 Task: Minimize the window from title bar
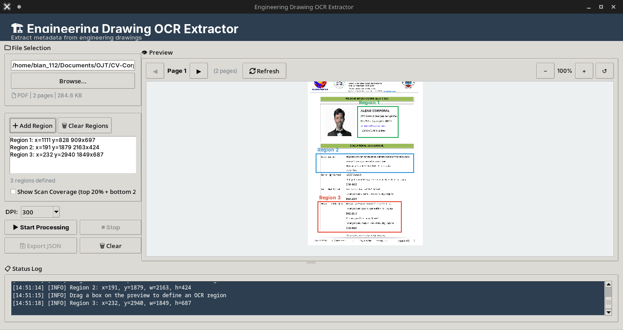(x=588, y=7)
